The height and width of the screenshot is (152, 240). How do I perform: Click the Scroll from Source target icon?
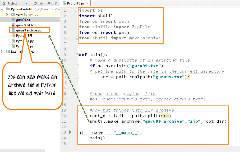point(36,3)
